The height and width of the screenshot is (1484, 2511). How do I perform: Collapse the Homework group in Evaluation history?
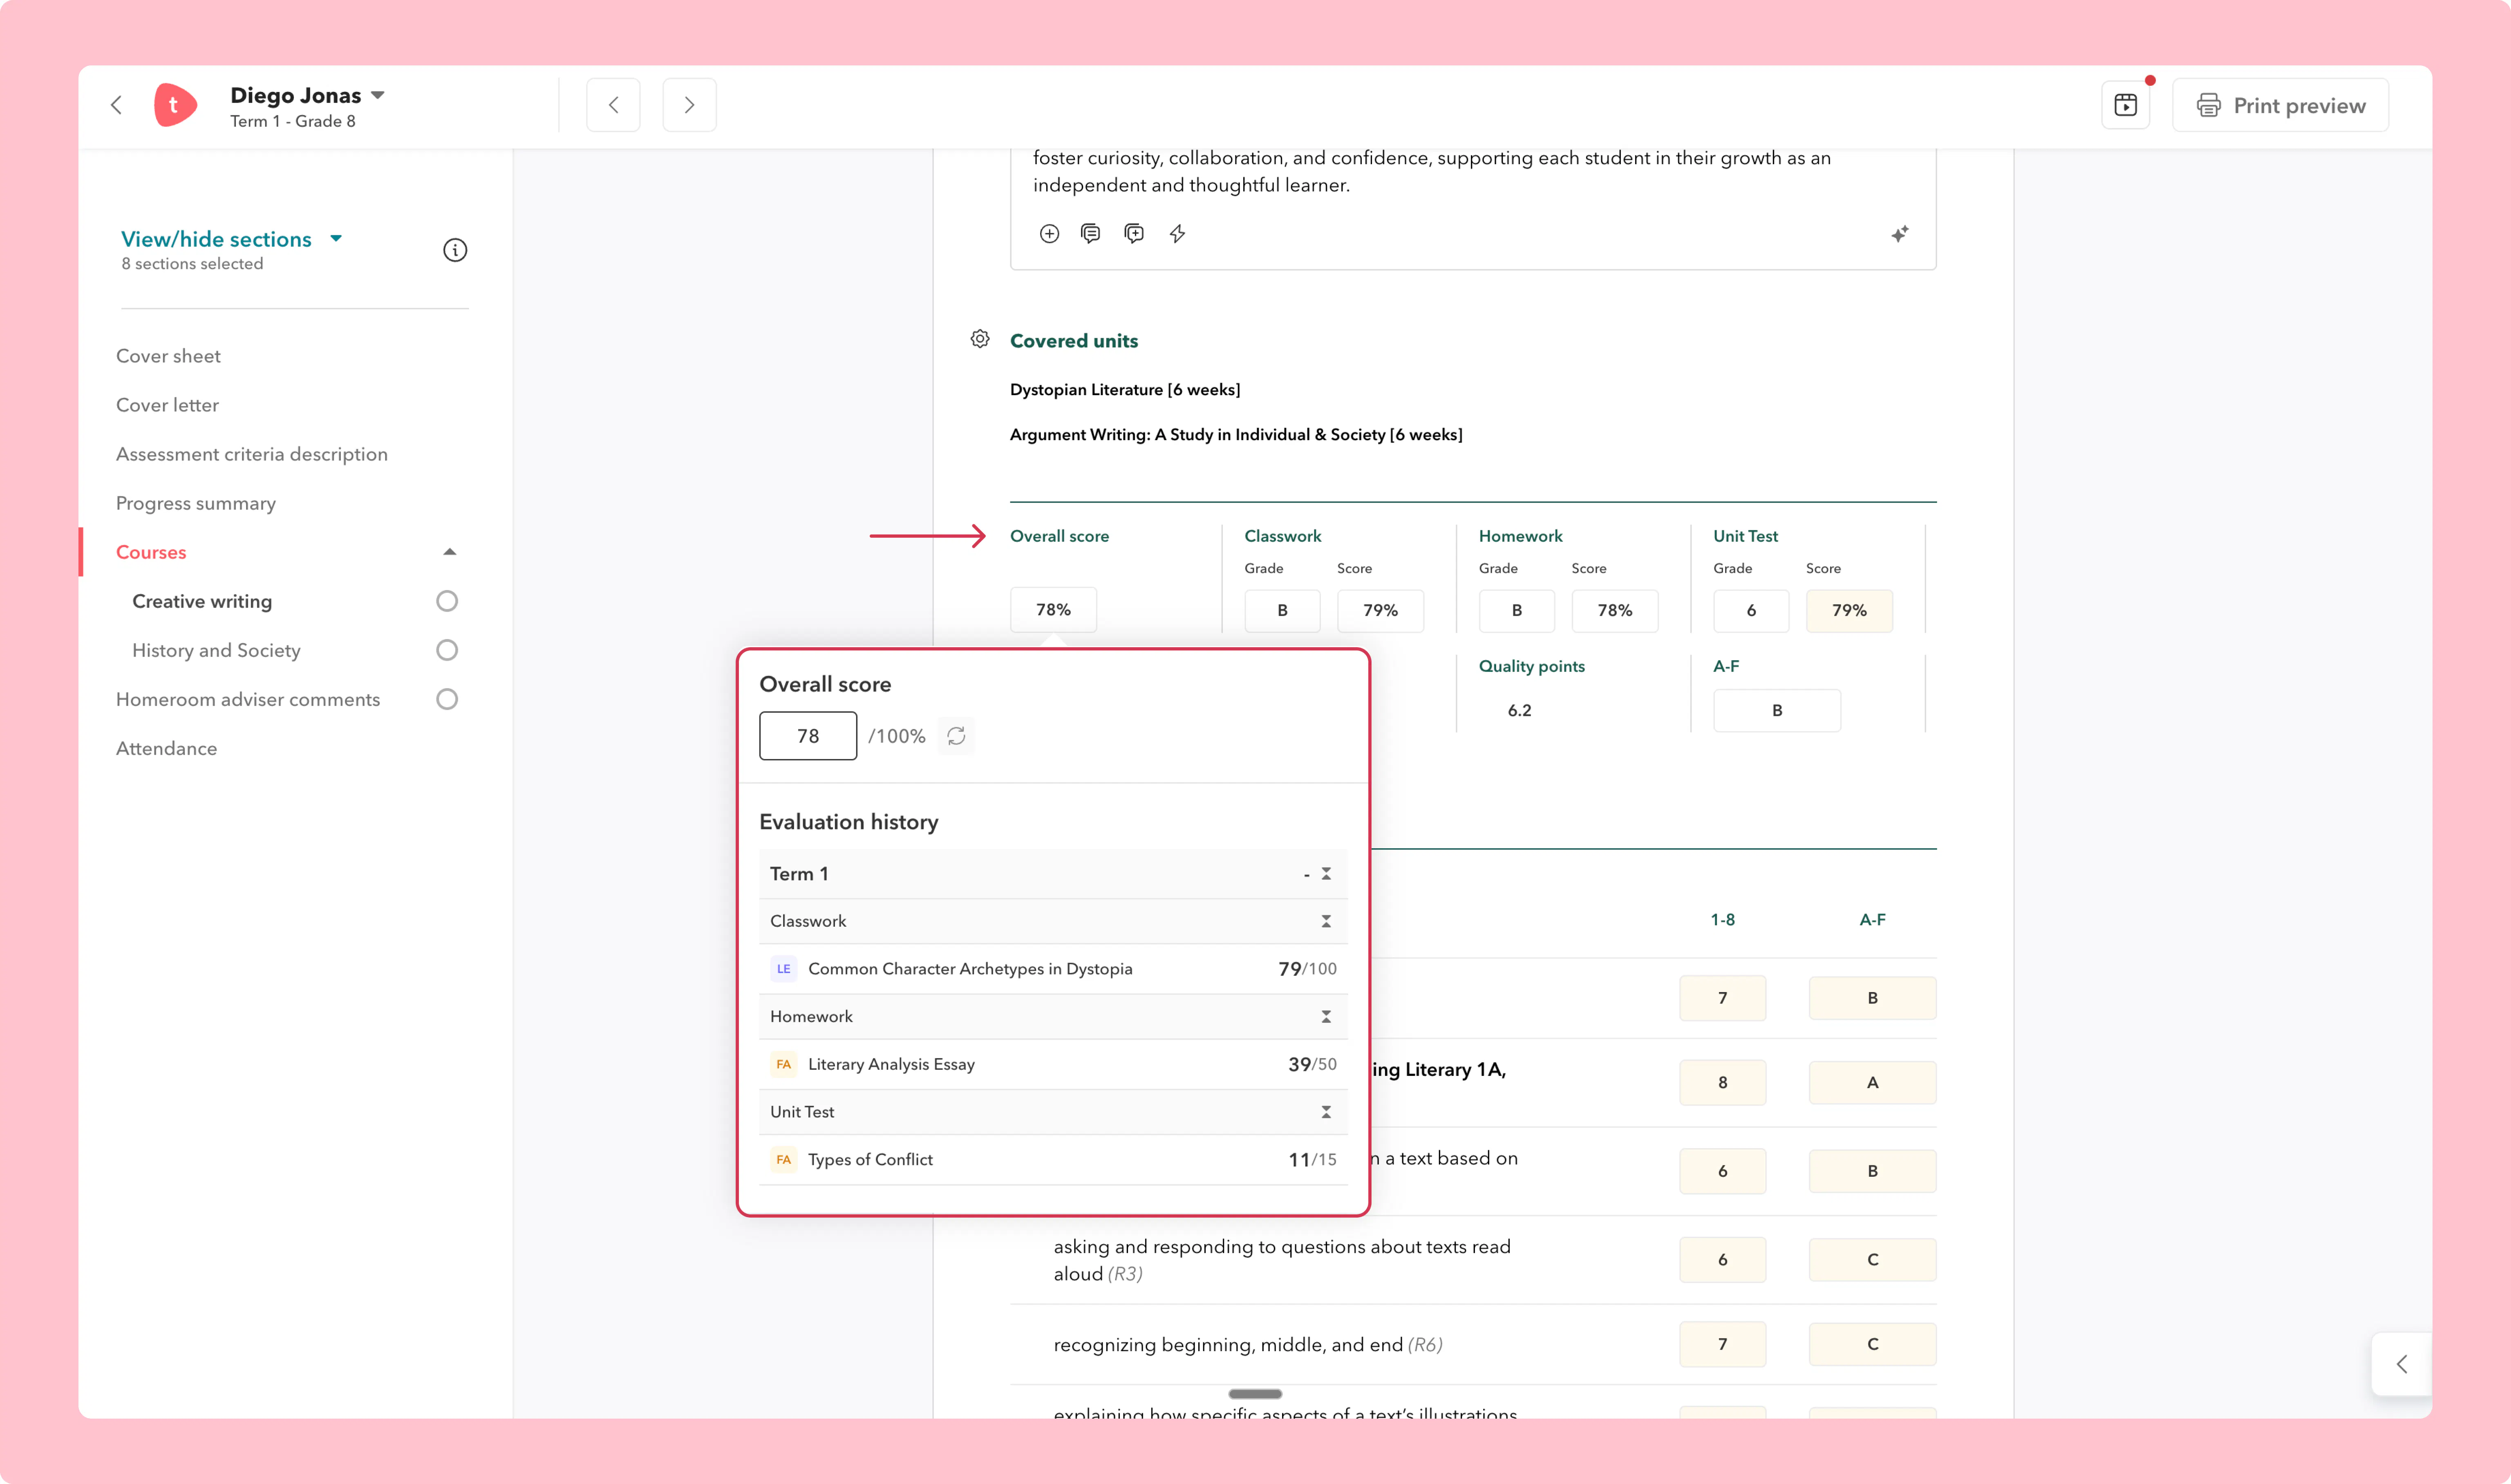pyautogui.click(x=1326, y=1017)
